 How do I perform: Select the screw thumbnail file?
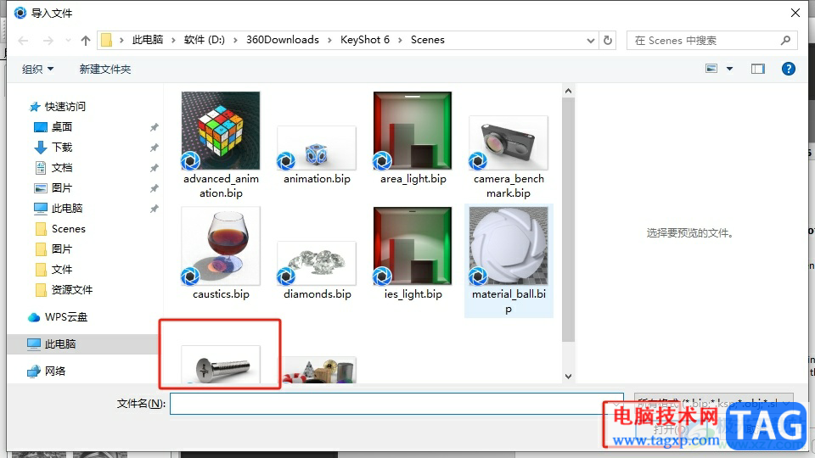point(221,365)
